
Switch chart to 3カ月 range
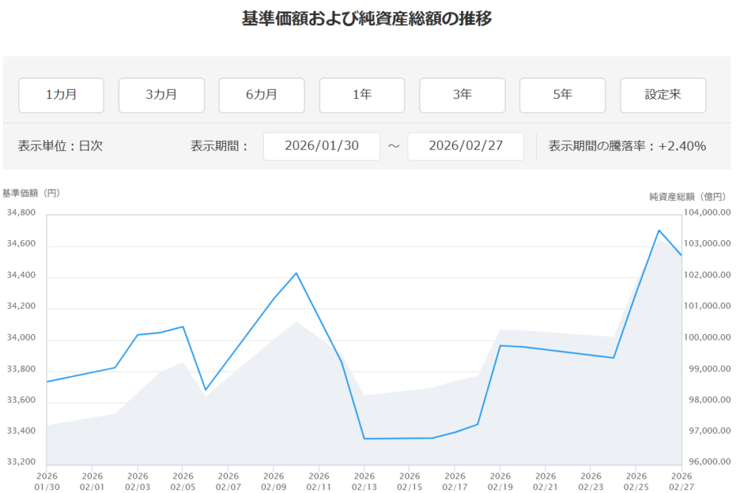click(161, 95)
